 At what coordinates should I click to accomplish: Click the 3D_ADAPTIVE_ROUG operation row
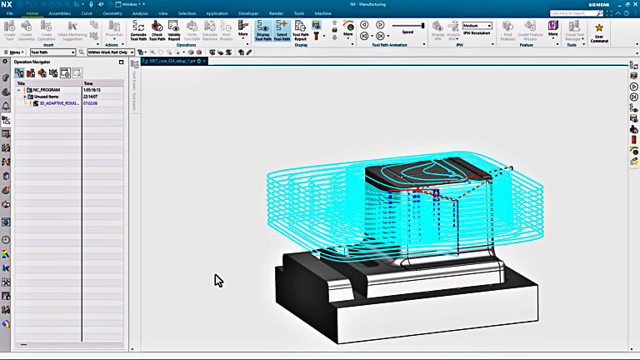pos(69,103)
